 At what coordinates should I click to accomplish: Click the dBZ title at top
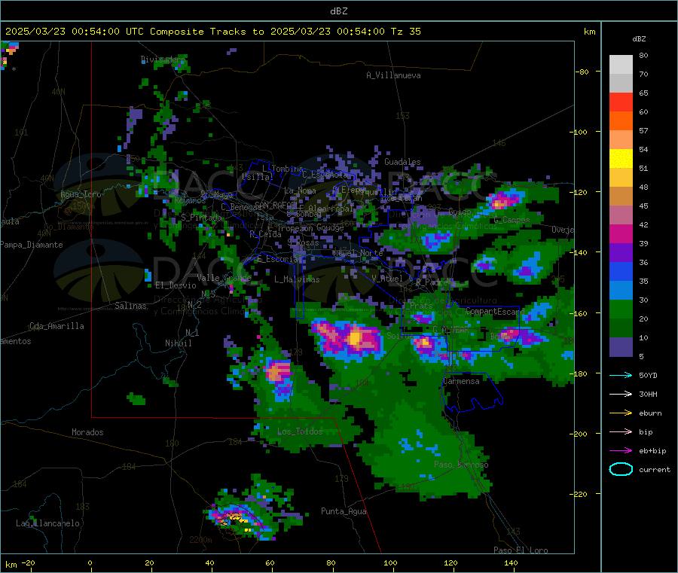338,11
